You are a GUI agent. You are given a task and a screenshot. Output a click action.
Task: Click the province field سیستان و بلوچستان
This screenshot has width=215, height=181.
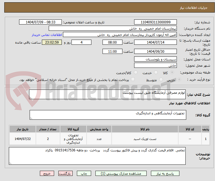click(155, 59)
